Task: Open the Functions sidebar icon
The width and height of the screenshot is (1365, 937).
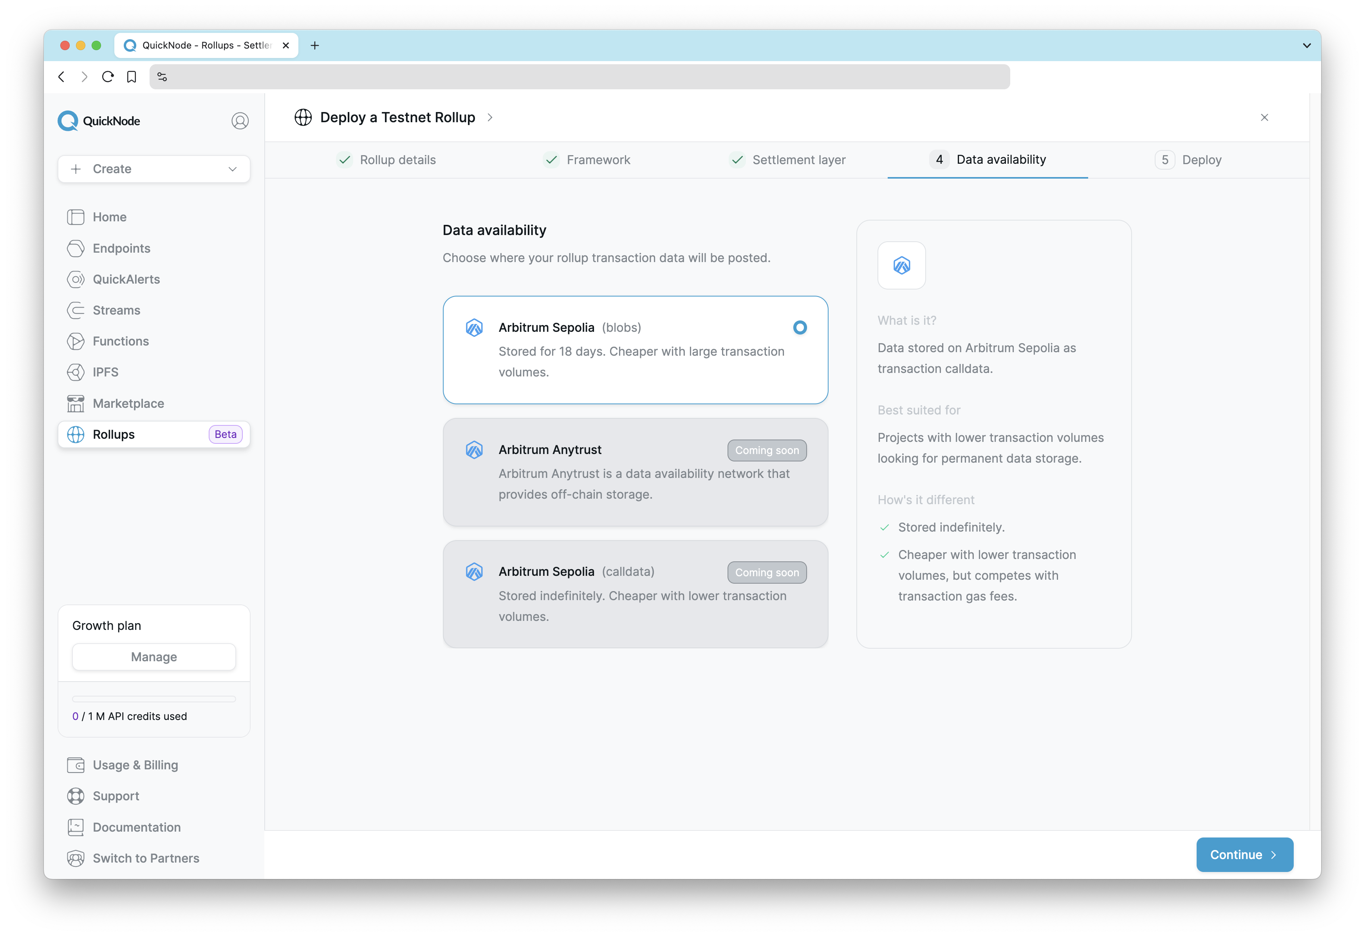Action: tap(76, 341)
